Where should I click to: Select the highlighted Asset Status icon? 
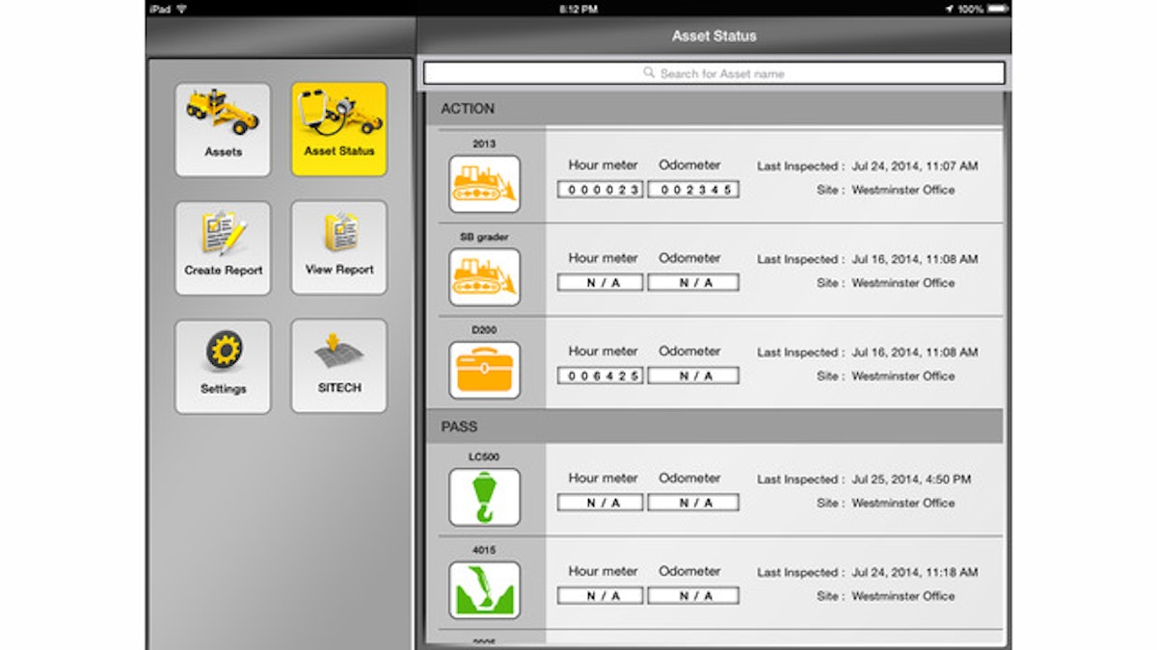pos(338,130)
